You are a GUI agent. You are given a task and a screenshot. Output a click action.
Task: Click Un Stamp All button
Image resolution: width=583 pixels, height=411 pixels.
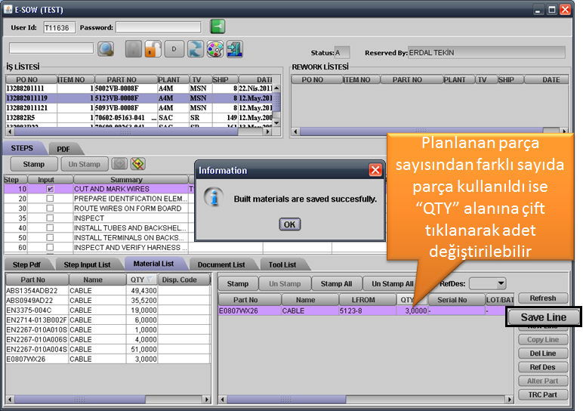click(x=392, y=284)
